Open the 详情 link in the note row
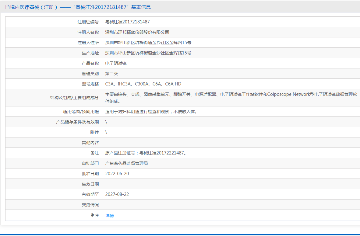This screenshot has height=236, width=360. 109,216
